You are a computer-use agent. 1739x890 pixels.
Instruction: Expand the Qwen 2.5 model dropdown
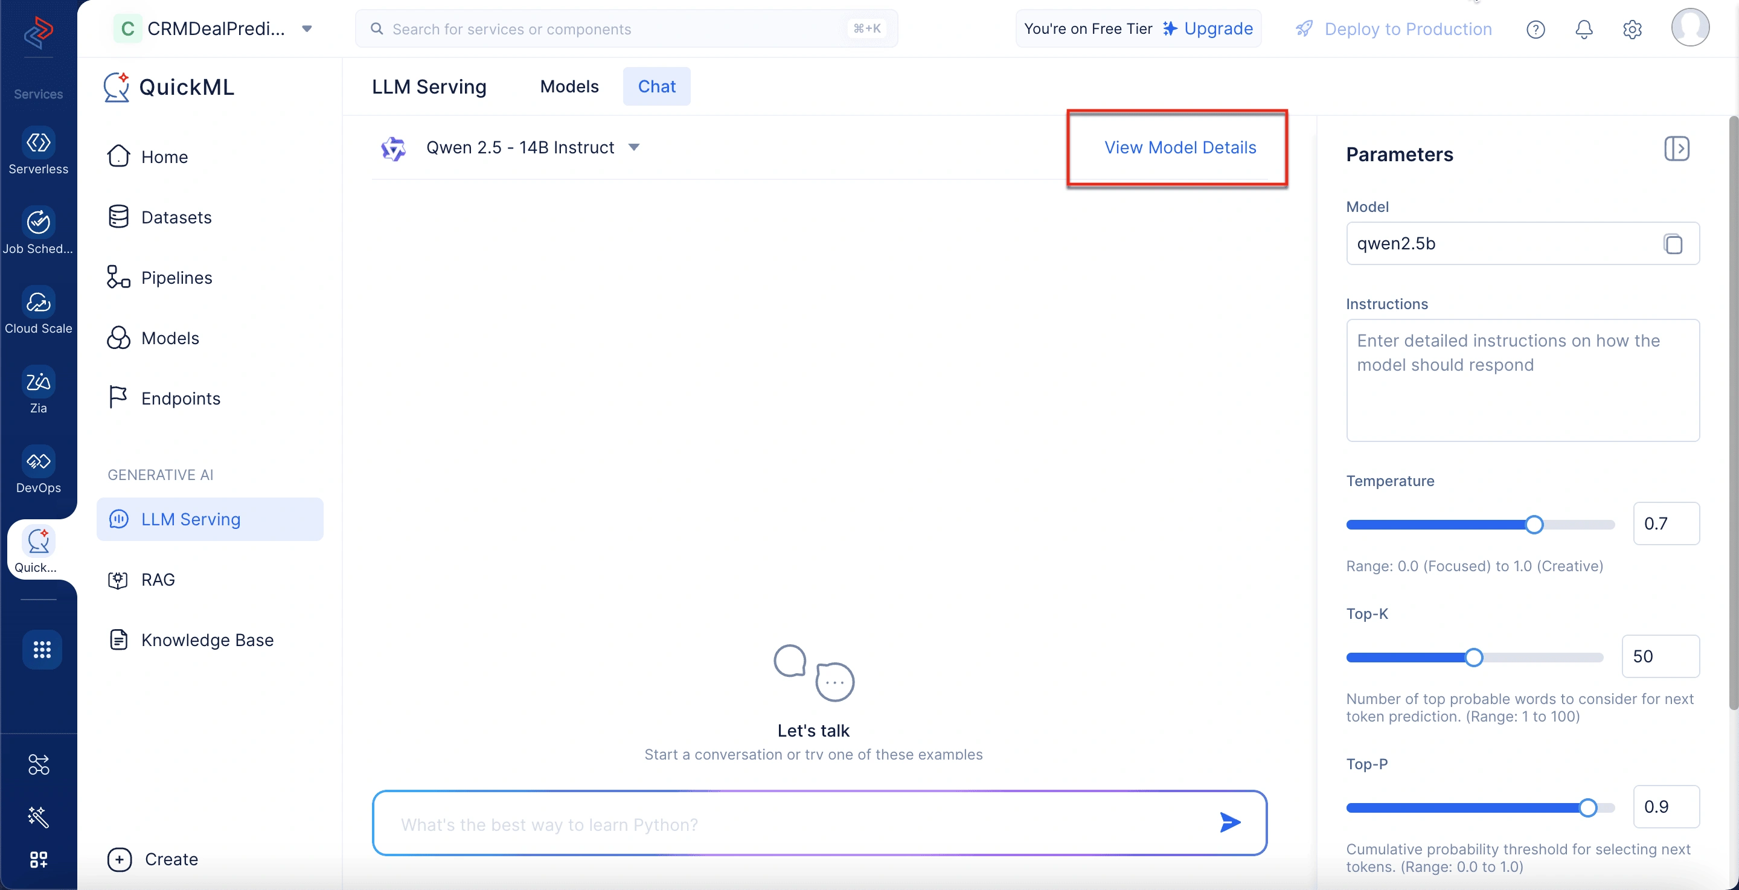tap(634, 147)
